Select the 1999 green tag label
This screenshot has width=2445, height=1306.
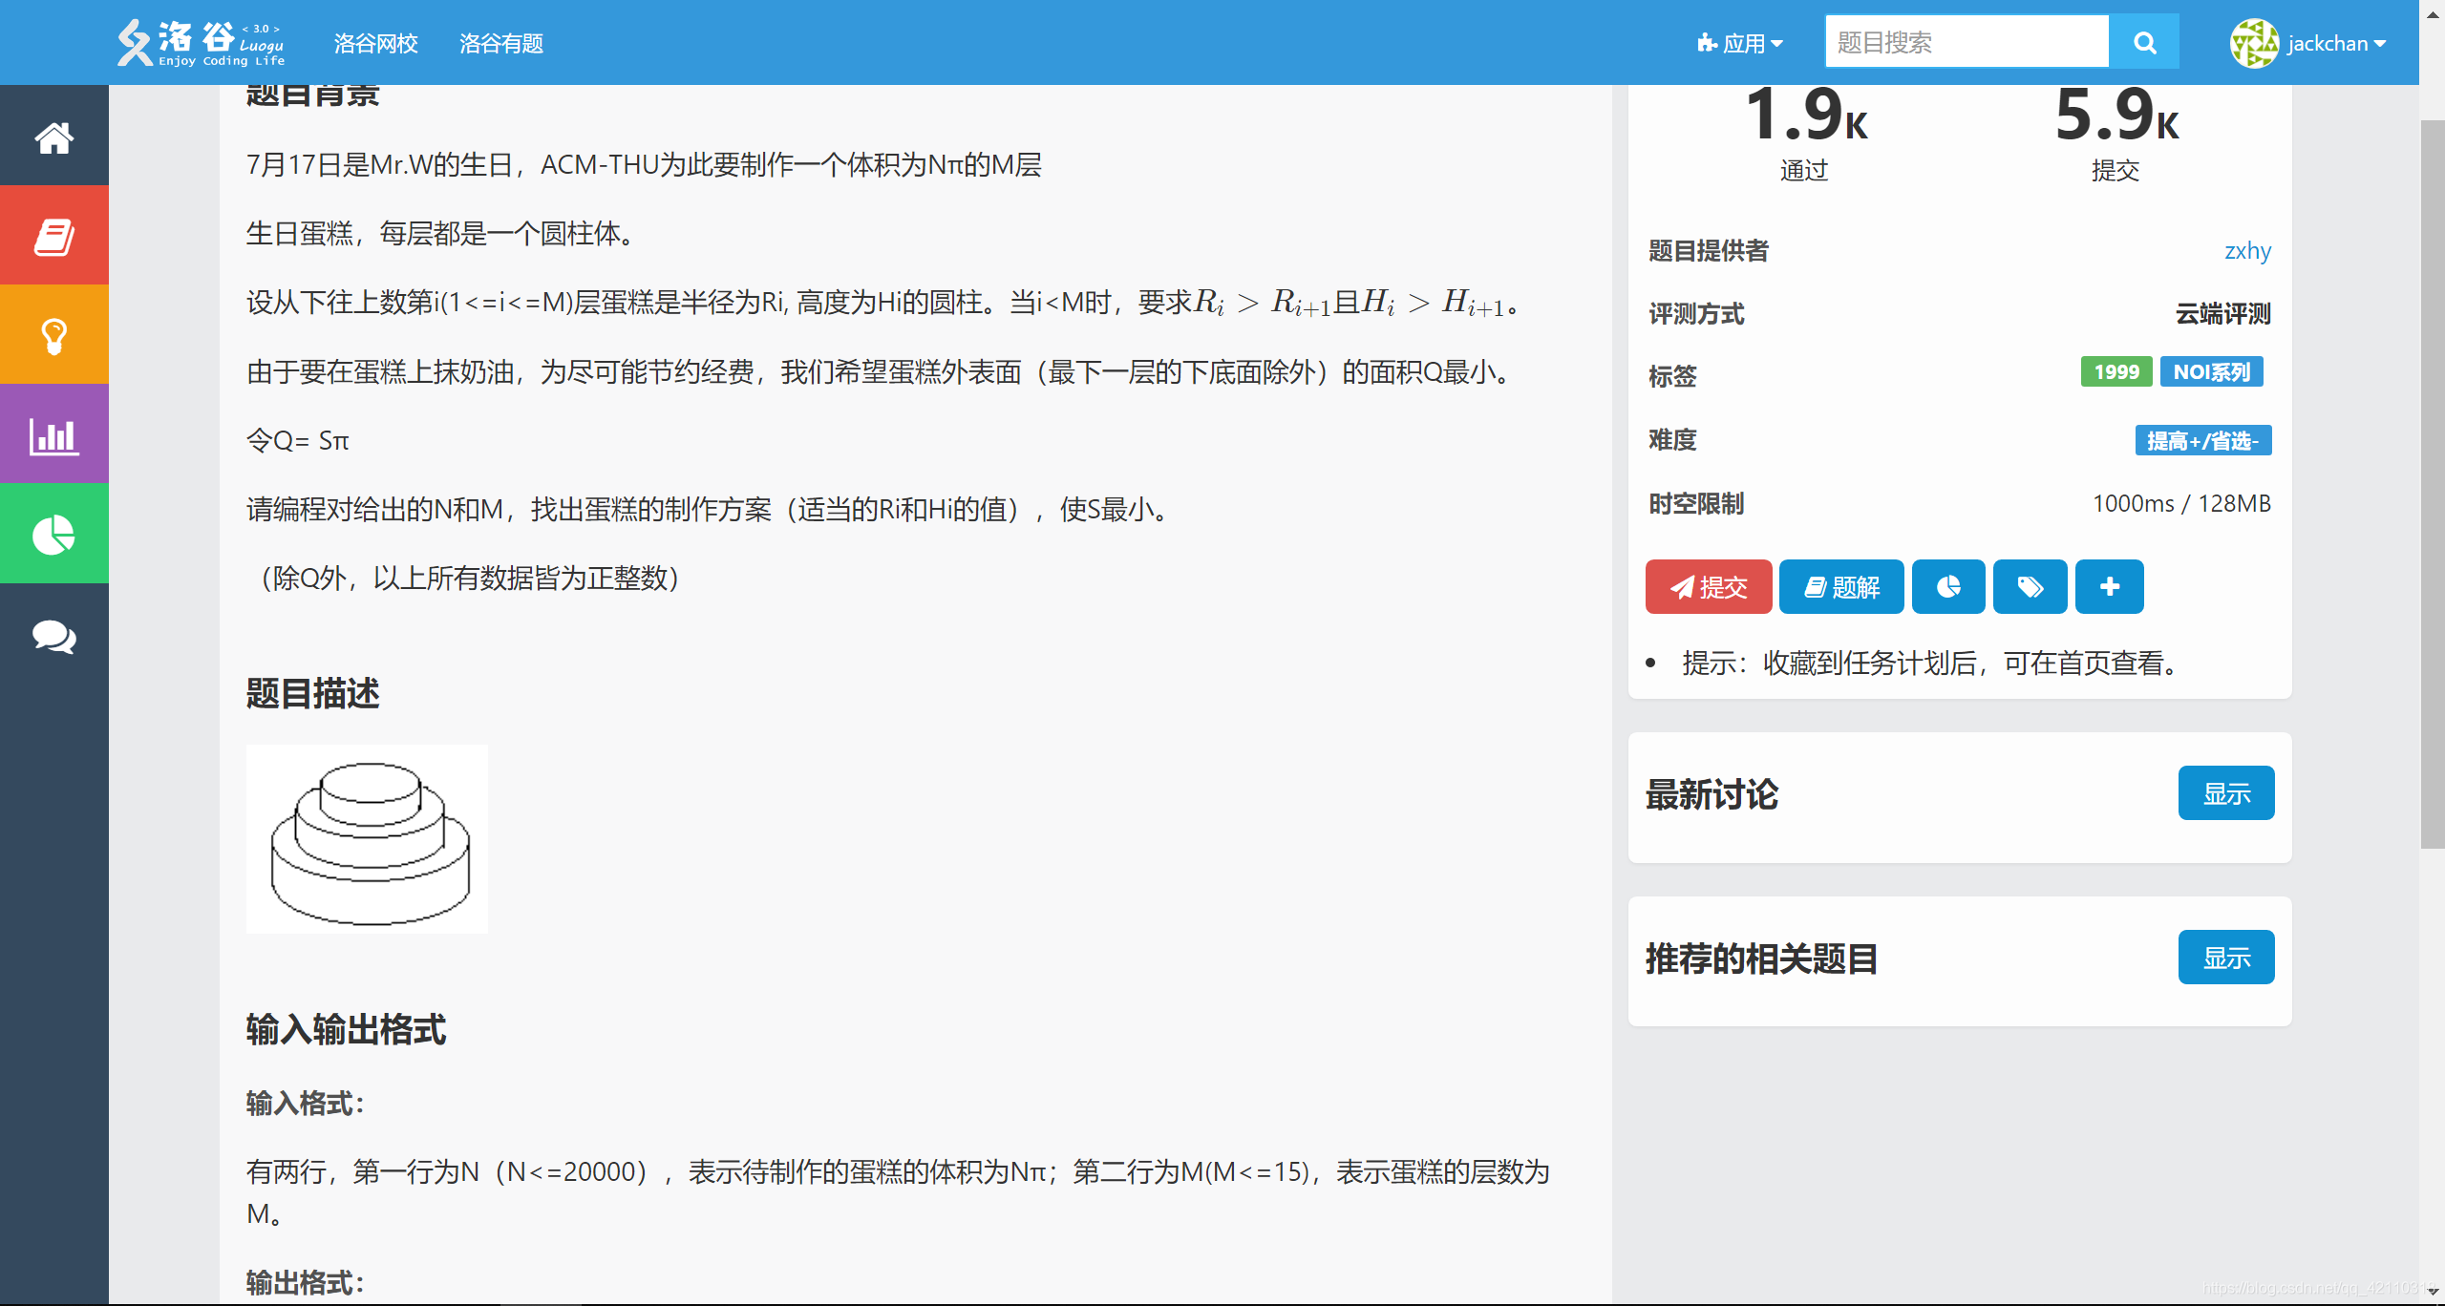click(x=2115, y=372)
